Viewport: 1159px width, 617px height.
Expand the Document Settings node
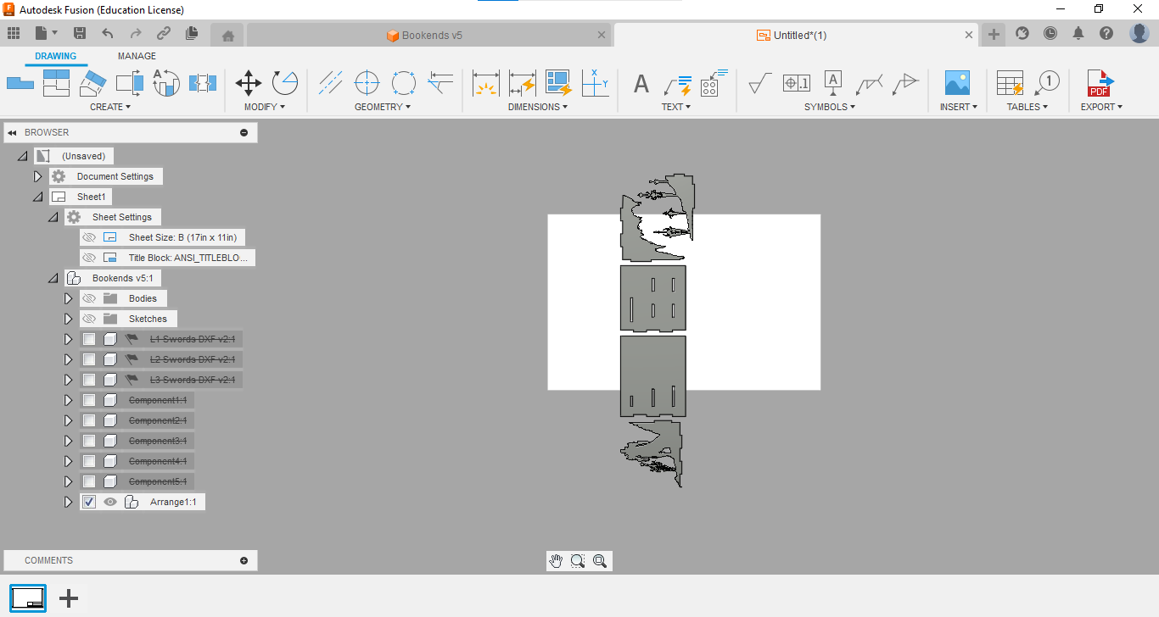[37, 176]
